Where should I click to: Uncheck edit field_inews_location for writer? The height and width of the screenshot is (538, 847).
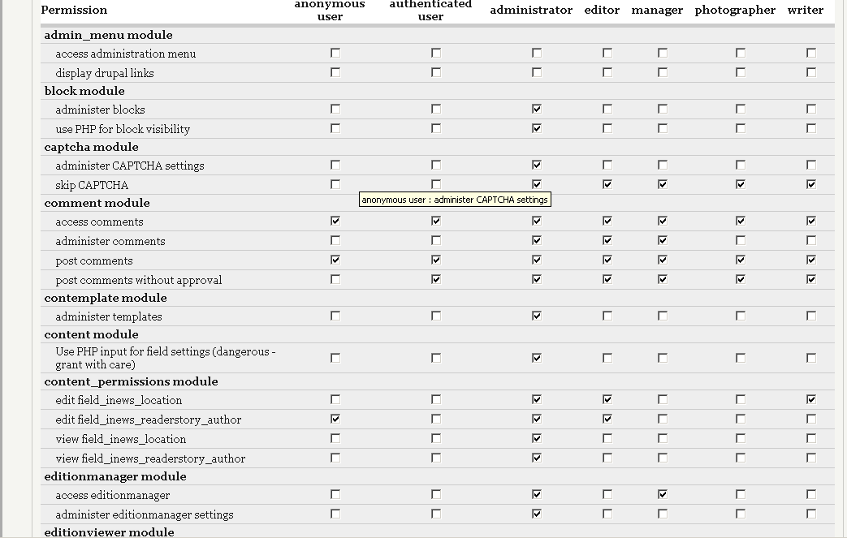[810, 399]
